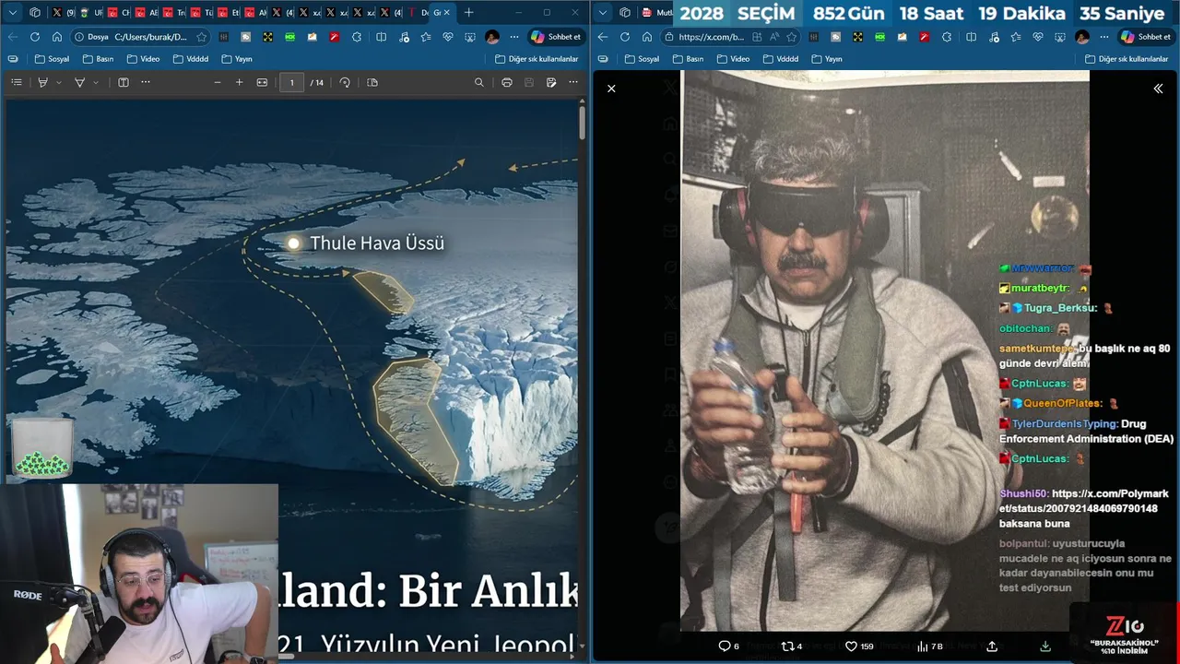
Task: Click the PDF save as icon
Action: [551, 82]
